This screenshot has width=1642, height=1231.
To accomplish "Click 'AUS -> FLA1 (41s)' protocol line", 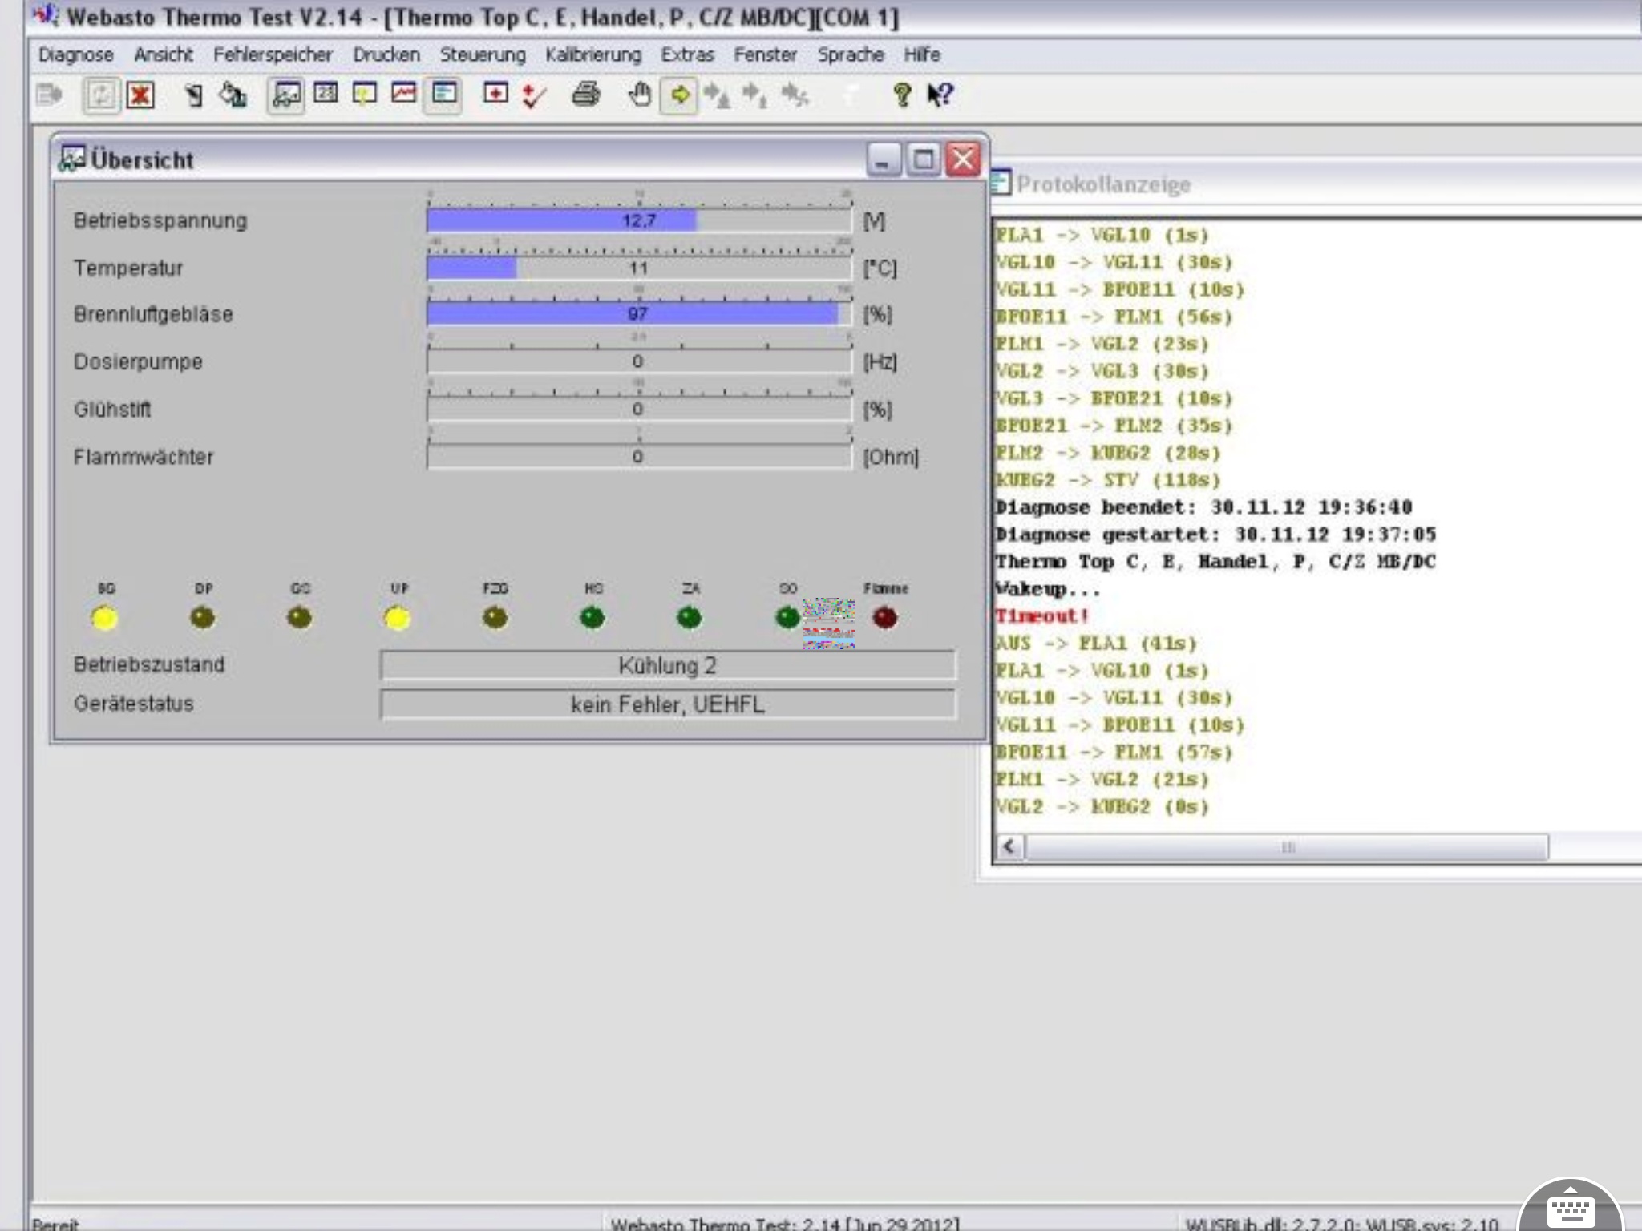I will (1096, 643).
